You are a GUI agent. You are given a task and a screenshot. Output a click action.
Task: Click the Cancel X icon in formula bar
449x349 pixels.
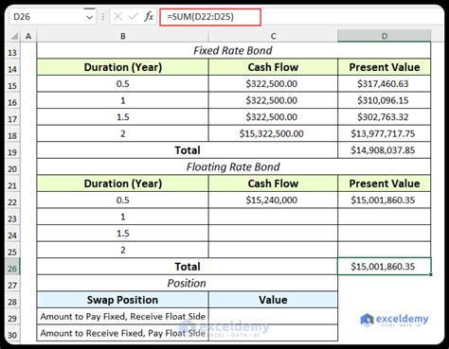pyautogui.click(x=117, y=16)
